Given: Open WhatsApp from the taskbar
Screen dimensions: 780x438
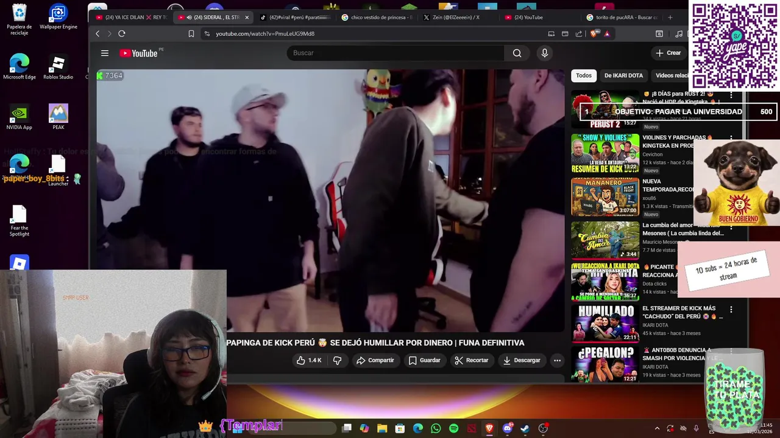Looking at the screenshot, I should point(436,428).
